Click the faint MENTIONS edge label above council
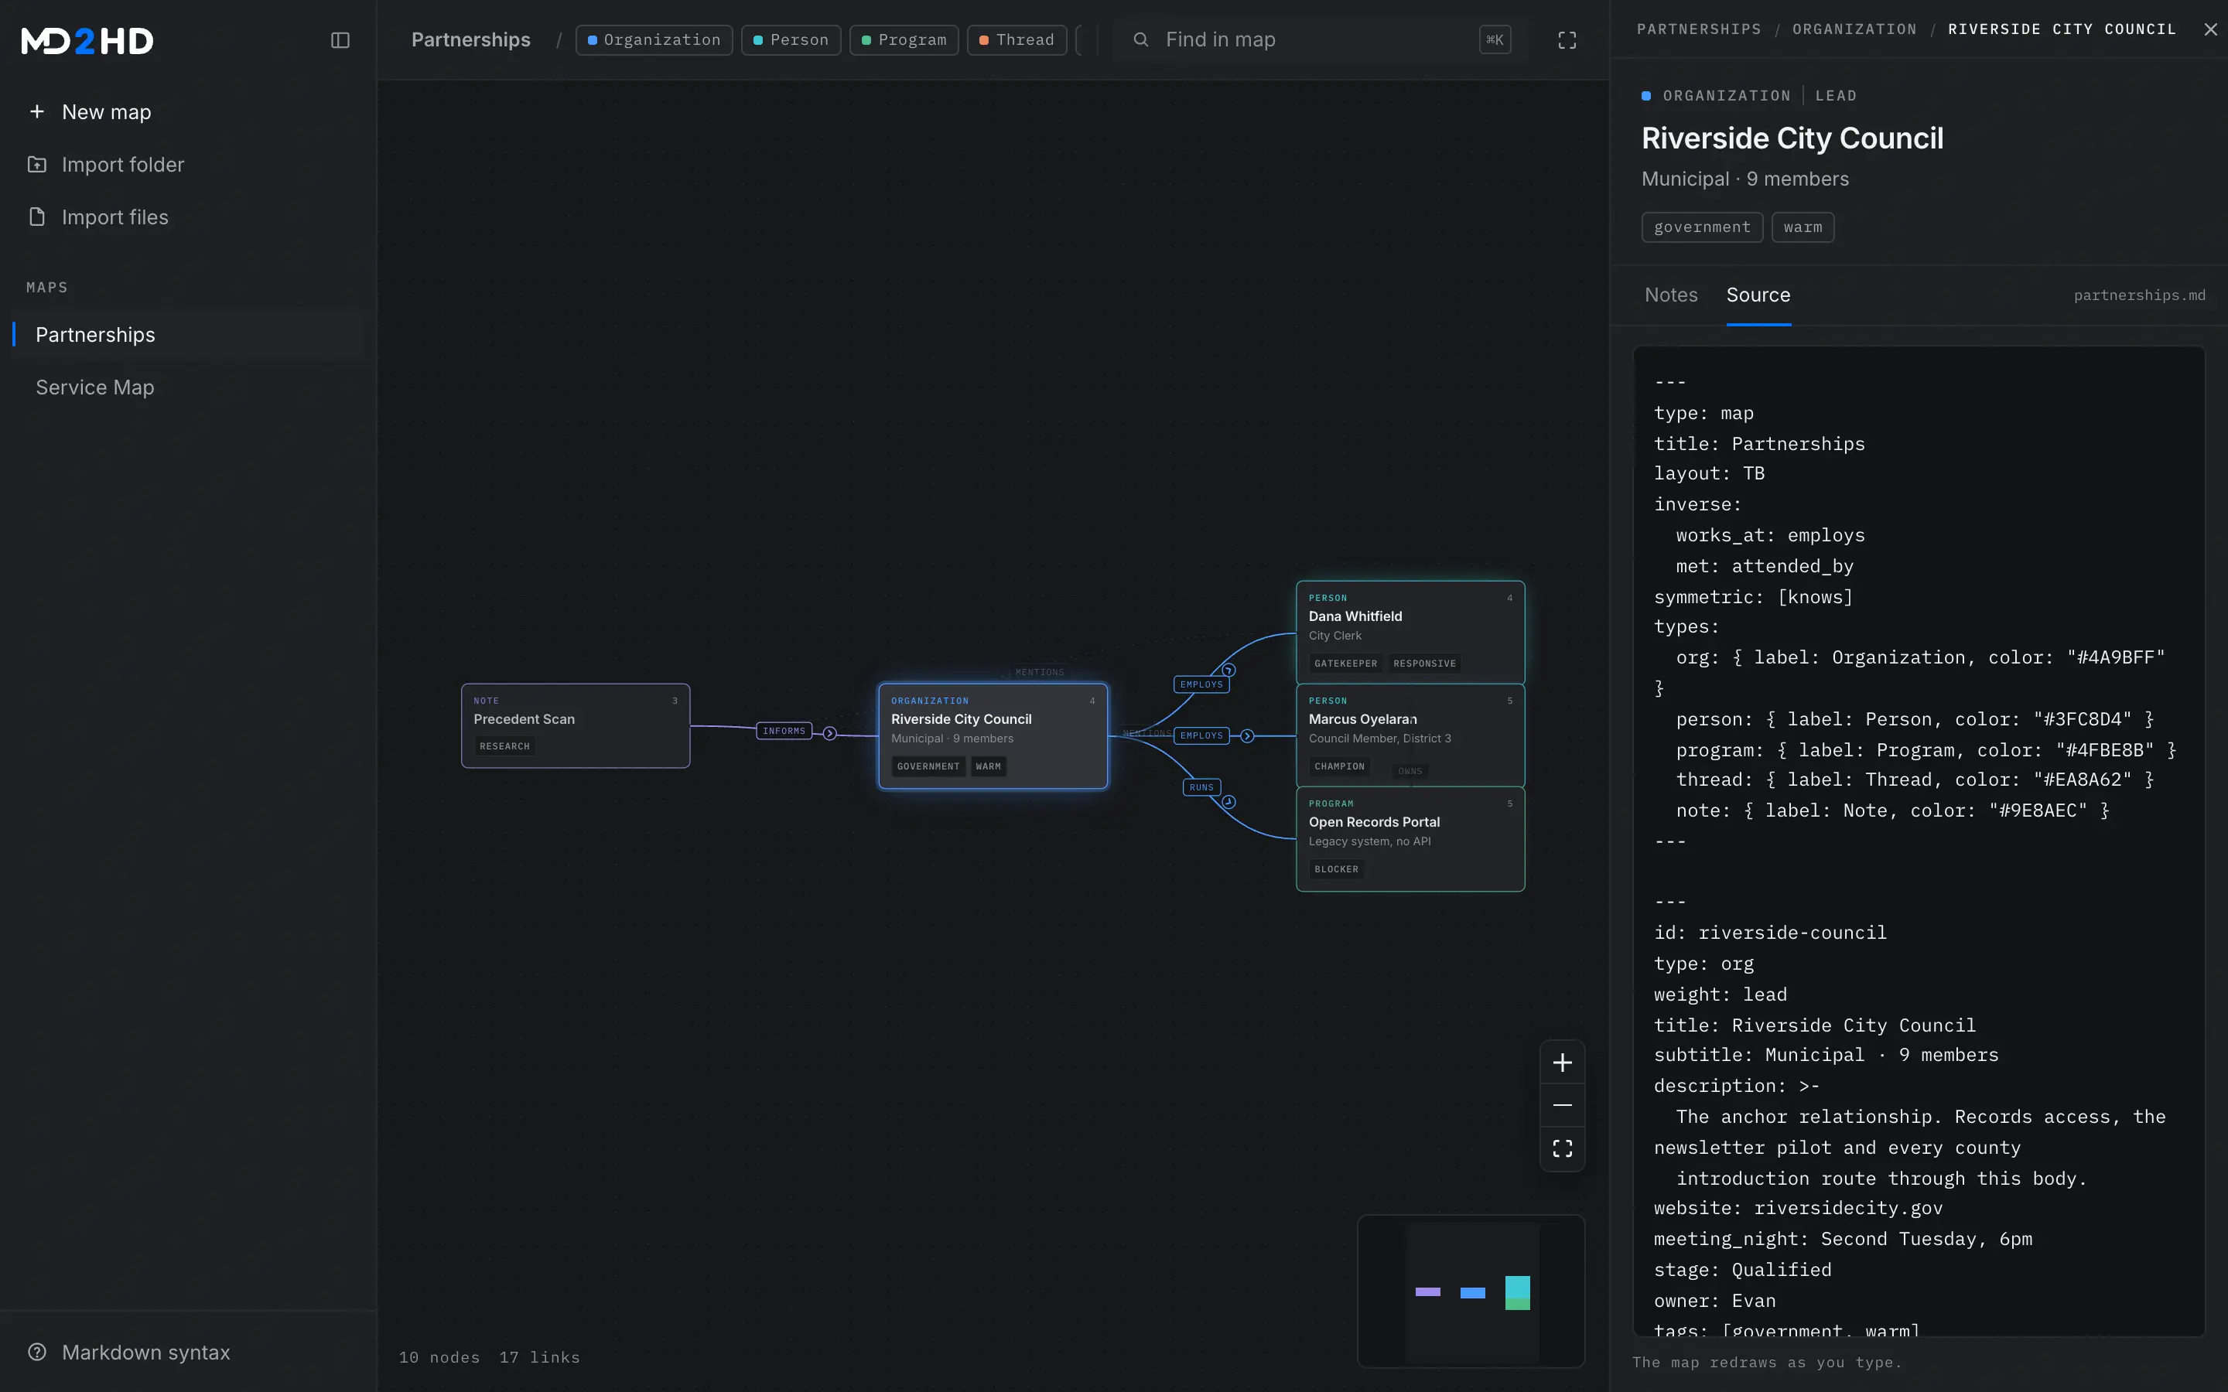The width and height of the screenshot is (2228, 1392). click(x=1040, y=672)
